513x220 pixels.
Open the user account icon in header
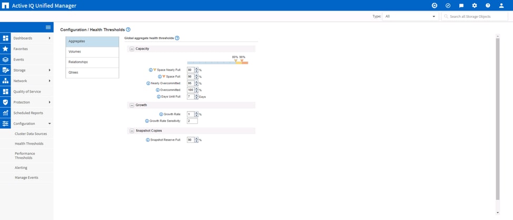[x=501, y=6]
